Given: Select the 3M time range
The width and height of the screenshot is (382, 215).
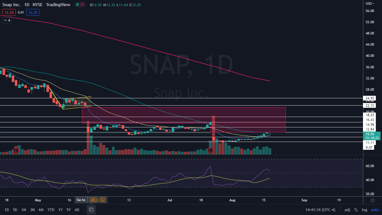Looking at the screenshot, I should pyautogui.click(x=32, y=210).
